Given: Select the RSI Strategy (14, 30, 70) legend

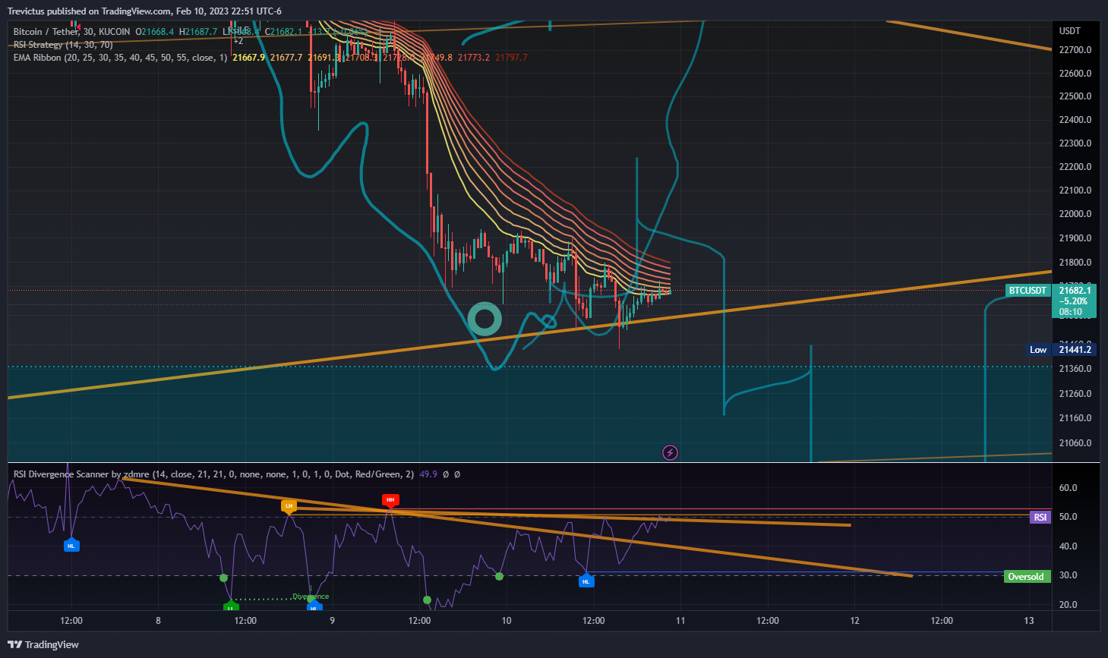Looking at the screenshot, I should click(x=63, y=45).
